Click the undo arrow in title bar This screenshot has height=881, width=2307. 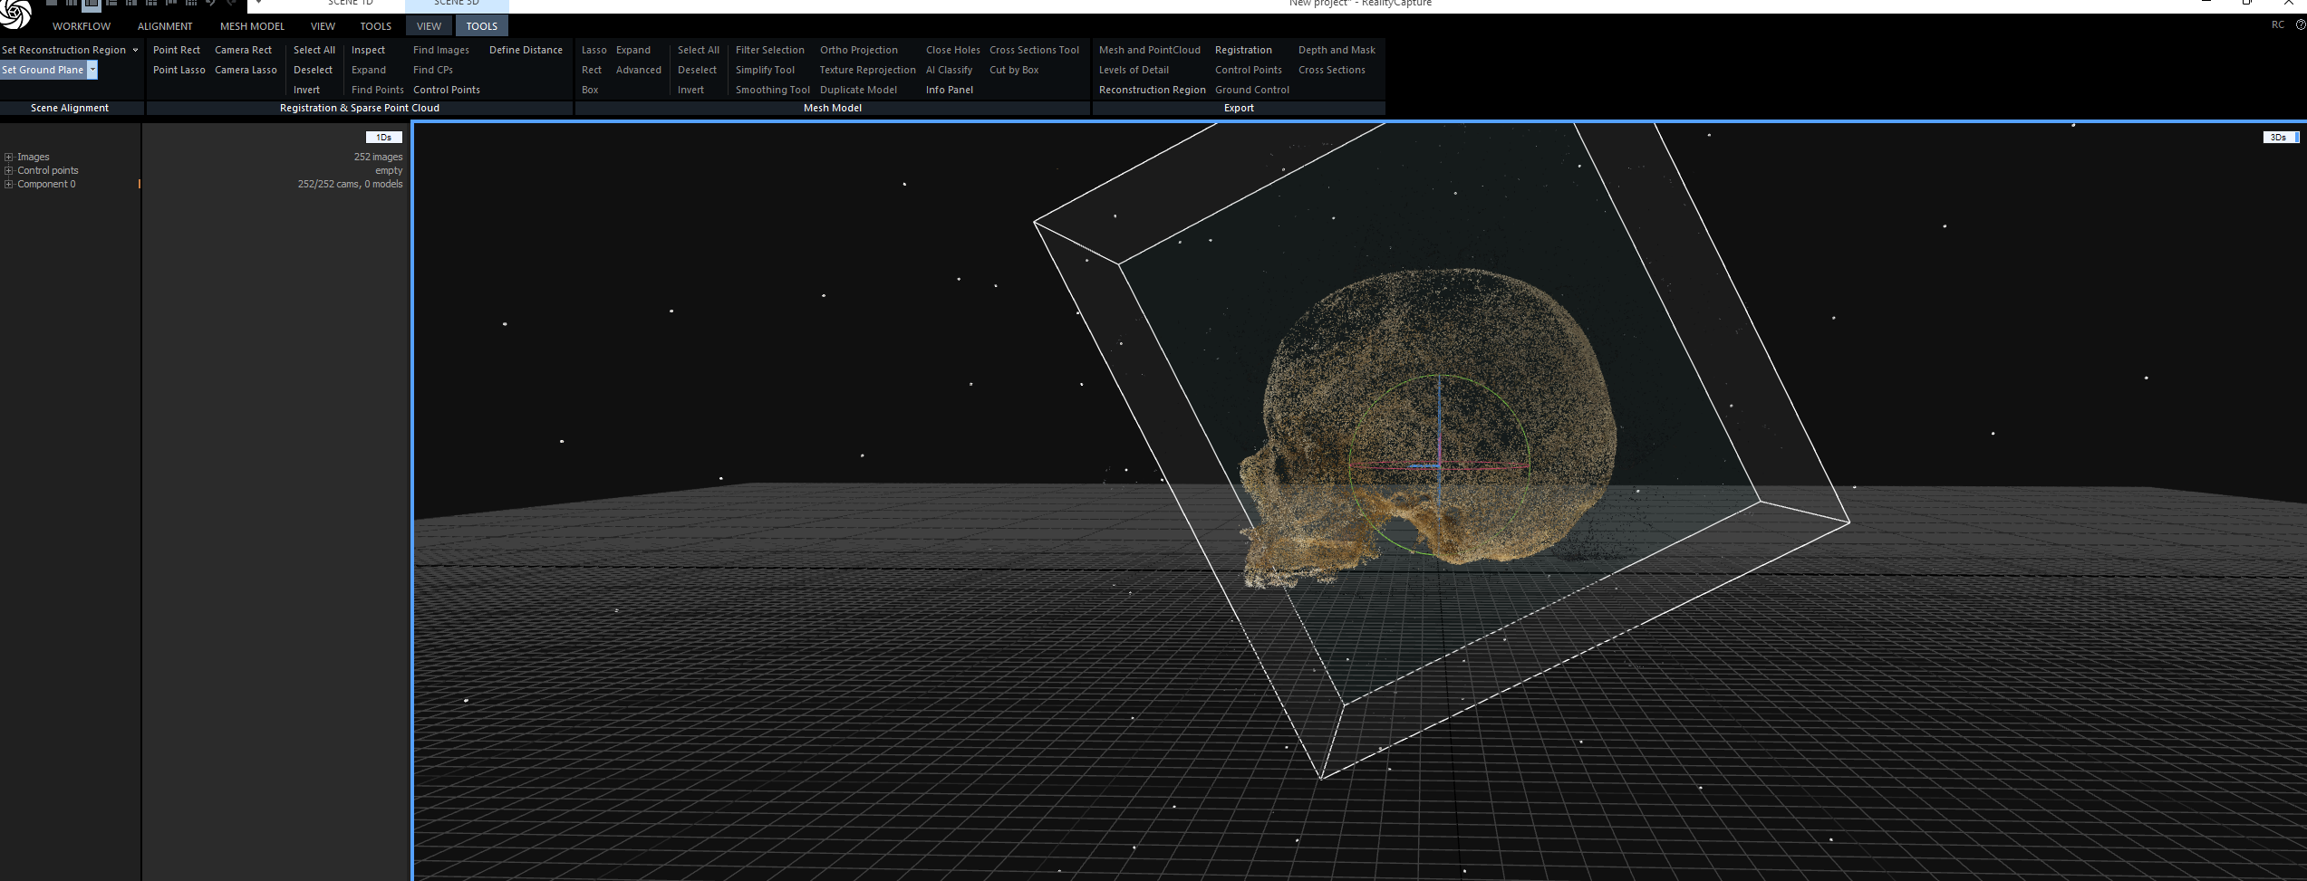(x=210, y=5)
